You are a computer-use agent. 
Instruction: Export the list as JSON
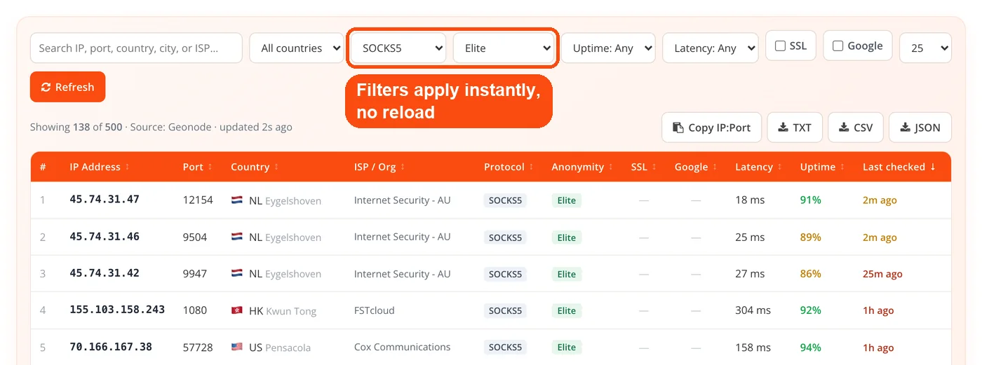[920, 128]
